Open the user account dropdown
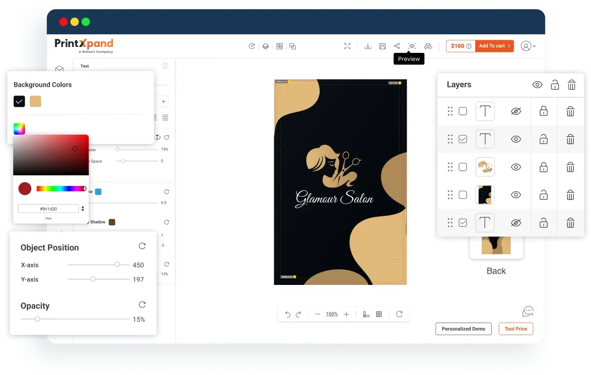 528,46
